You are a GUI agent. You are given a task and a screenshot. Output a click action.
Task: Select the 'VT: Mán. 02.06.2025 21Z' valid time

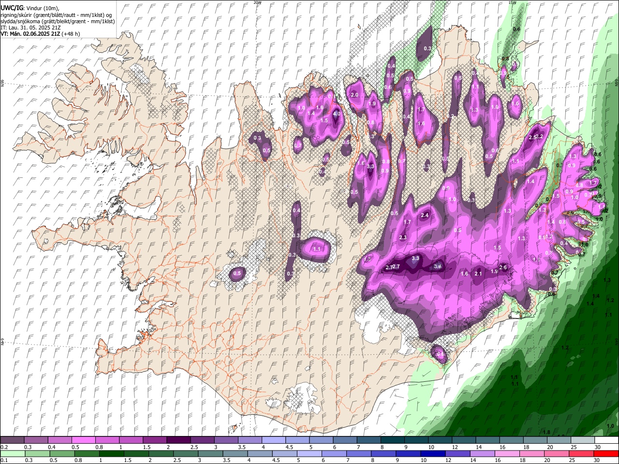pyautogui.click(x=30, y=34)
